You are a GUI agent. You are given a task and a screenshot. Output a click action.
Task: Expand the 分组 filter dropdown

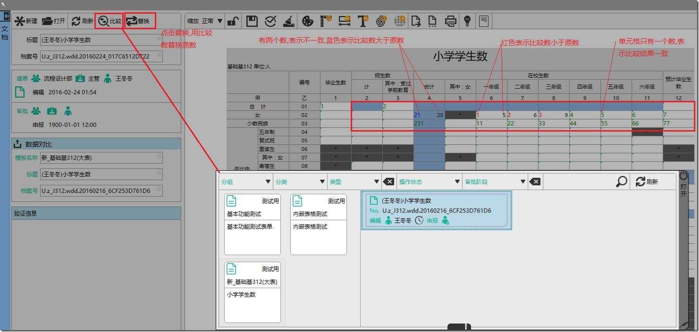pos(246,182)
